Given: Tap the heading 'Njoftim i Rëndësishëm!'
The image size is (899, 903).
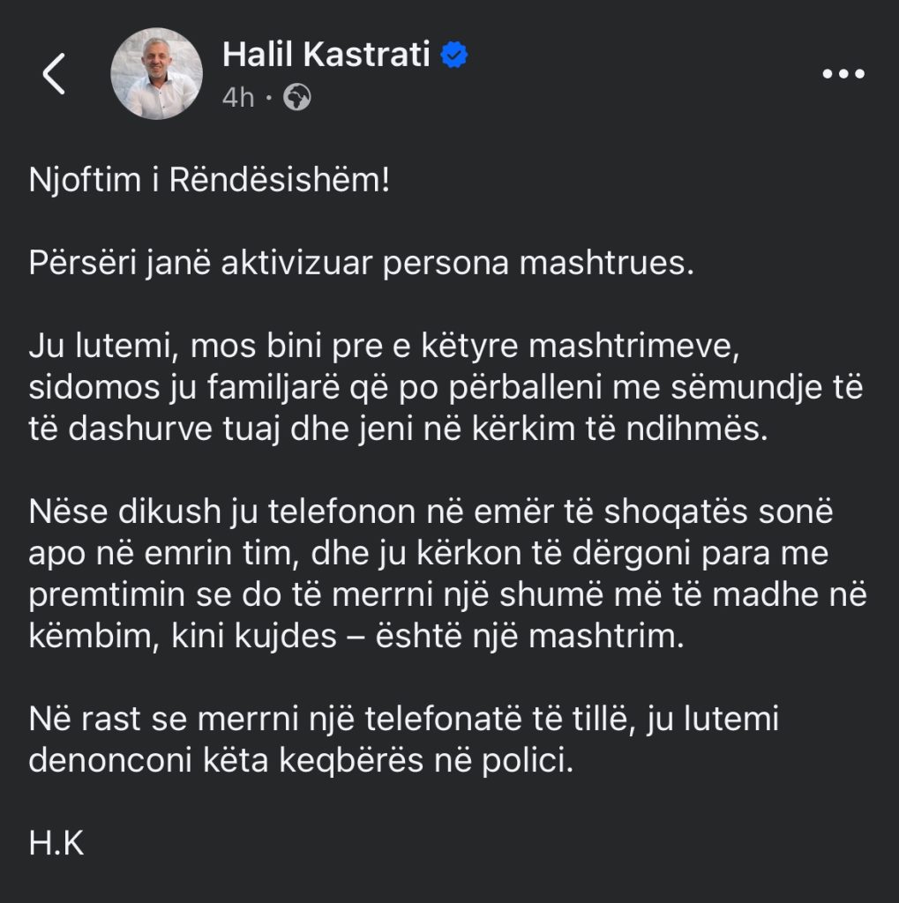Looking at the screenshot, I should coord(209,180).
